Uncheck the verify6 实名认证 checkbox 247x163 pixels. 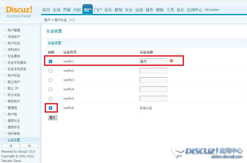[x=51, y=108]
